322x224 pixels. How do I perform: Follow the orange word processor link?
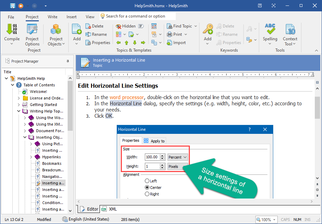tap(127, 97)
